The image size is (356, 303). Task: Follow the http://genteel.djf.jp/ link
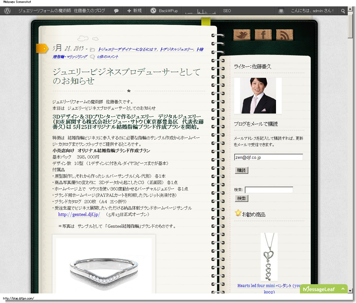79,214
